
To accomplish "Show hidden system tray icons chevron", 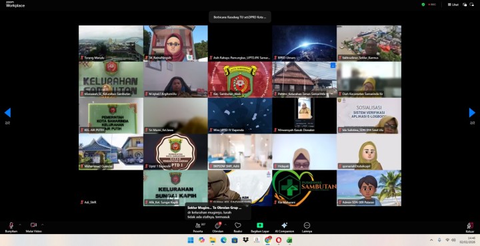I will (431, 240).
